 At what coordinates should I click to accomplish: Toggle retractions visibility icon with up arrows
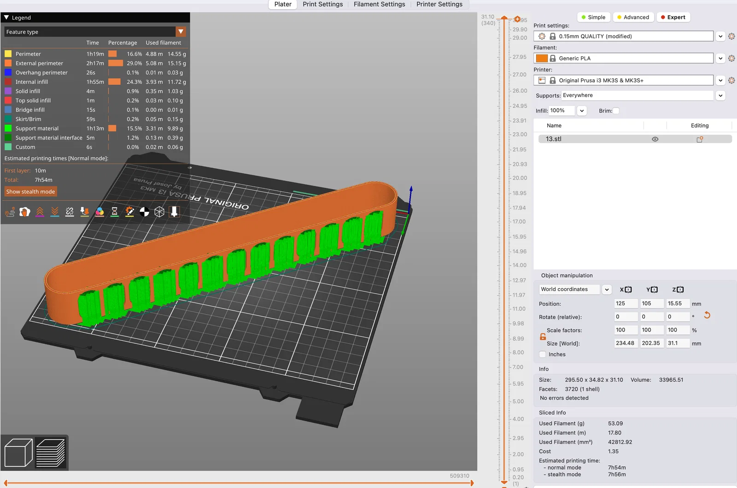click(40, 212)
